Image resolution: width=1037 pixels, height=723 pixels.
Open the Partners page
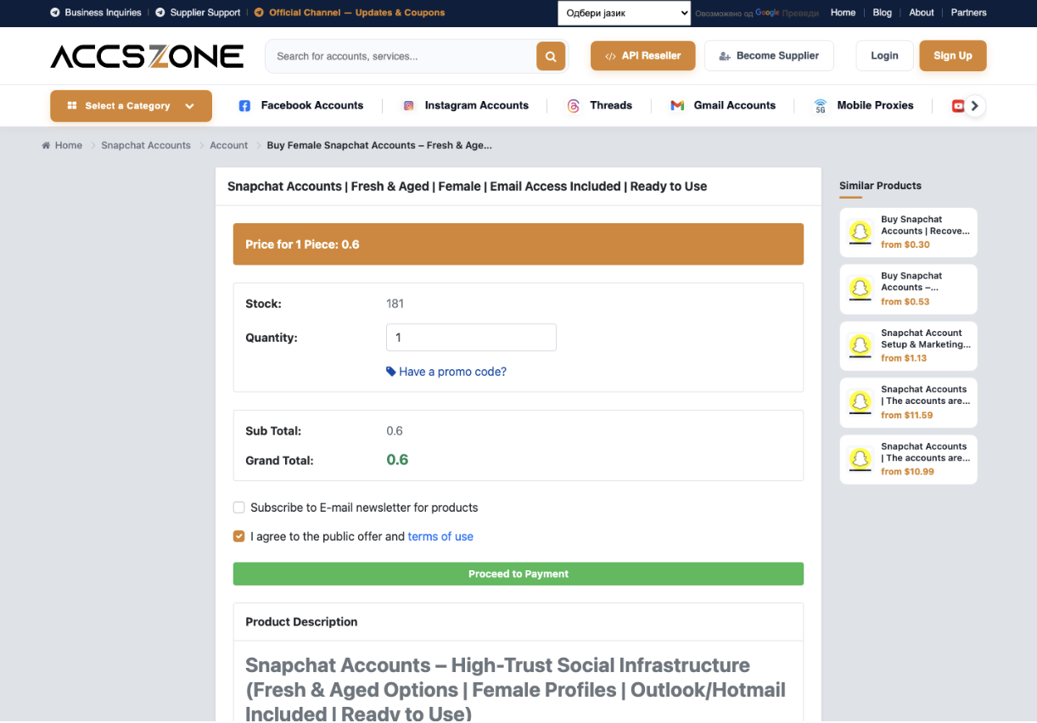tap(969, 13)
